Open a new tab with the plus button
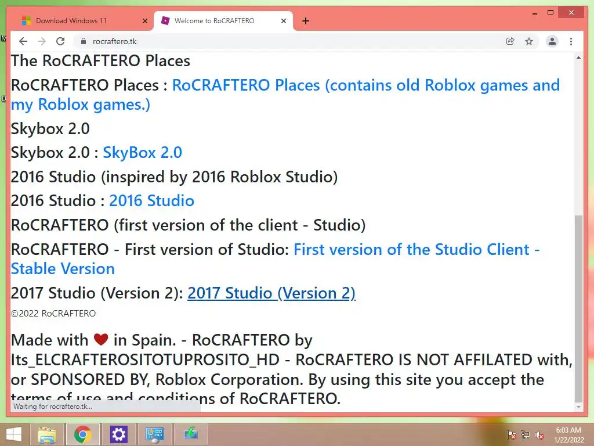Screen dimensions: 594x446 306,21
